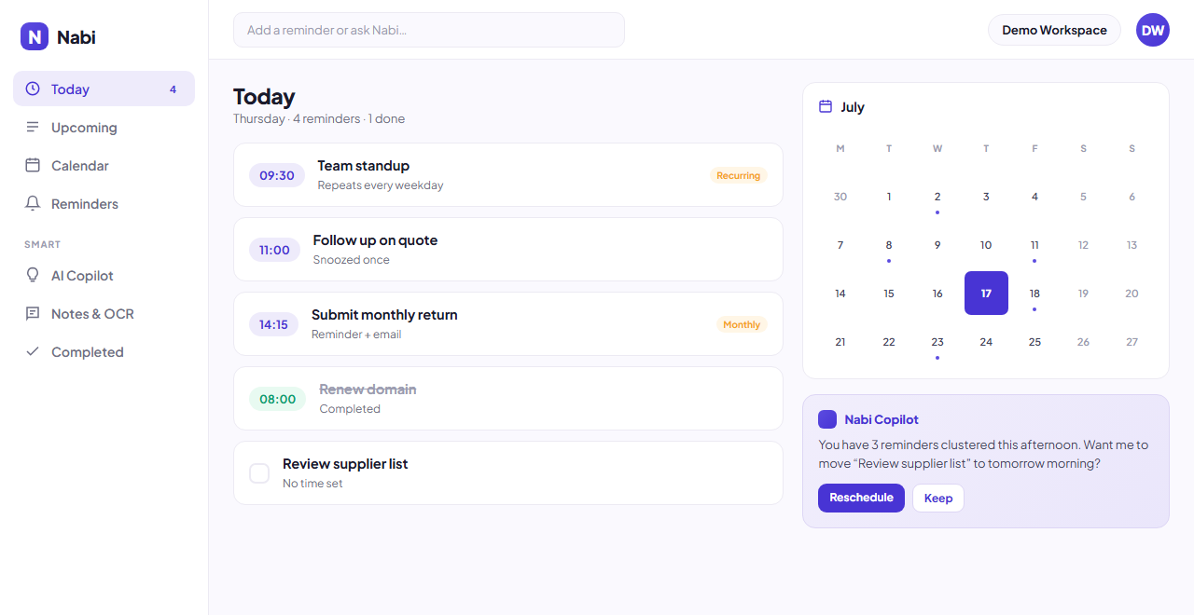Select July 5 in the calendar
The height and width of the screenshot is (615, 1194).
(x=1083, y=196)
